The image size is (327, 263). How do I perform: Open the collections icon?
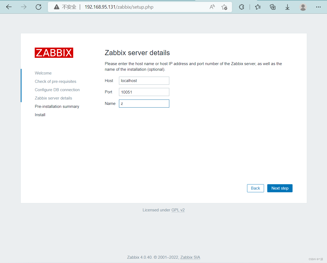pos(273,7)
